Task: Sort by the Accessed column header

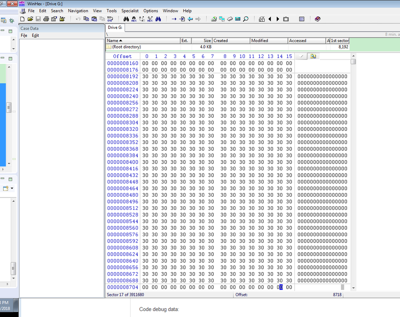Action: click(x=307, y=40)
